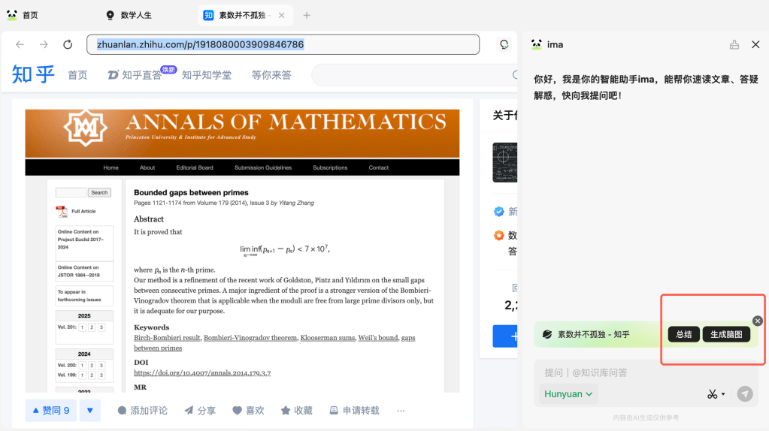769x431 pixels.
Task: Open the scissors tool dropdown arrow
Action: point(723,394)
